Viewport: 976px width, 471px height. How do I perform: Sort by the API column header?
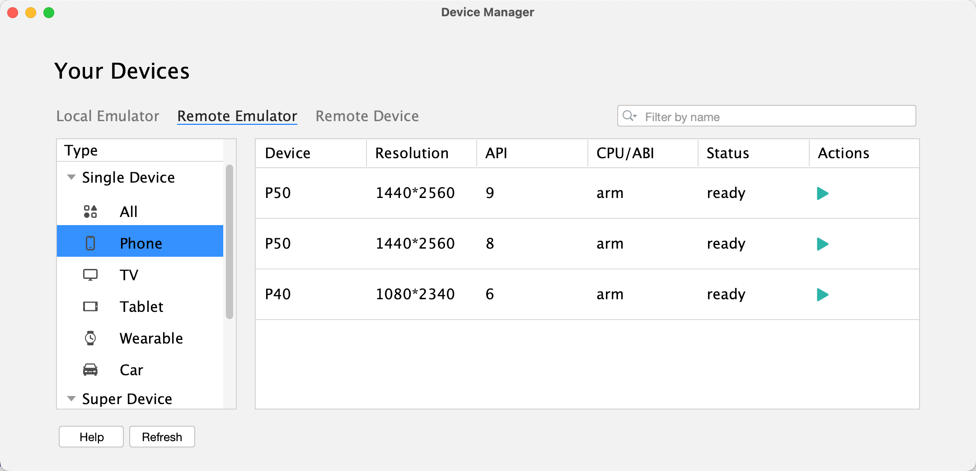(532, 153)
